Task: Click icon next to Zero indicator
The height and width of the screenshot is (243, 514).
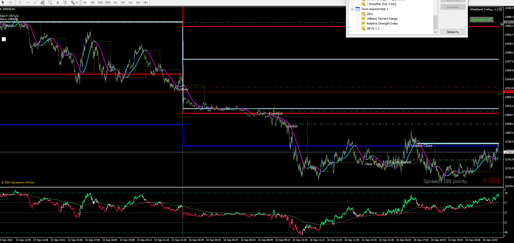Action: point(364,14)
